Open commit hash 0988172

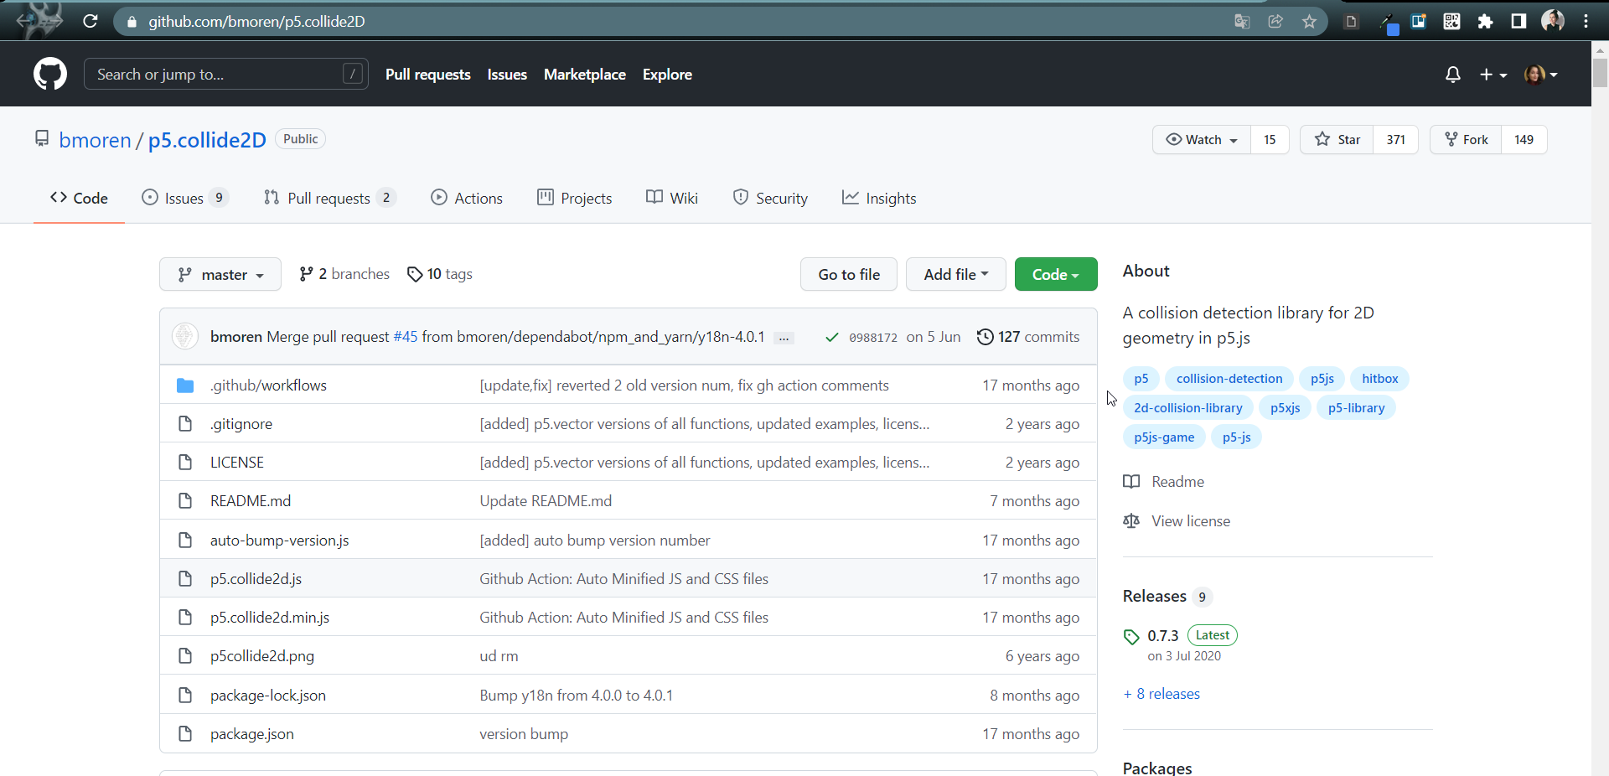pos(873,338)
